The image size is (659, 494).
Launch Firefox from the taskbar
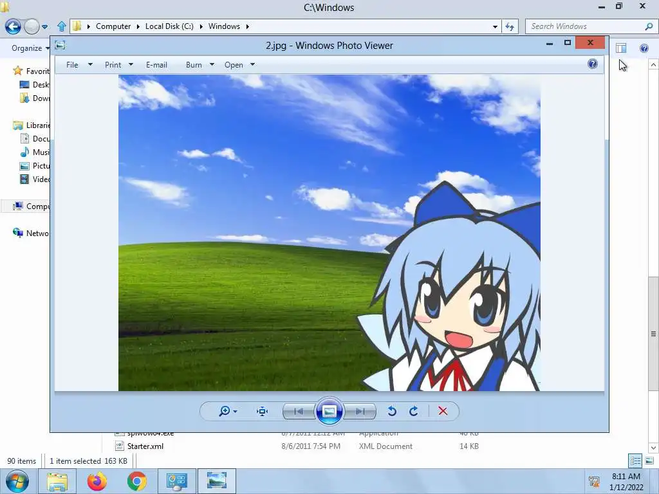point(97,481)
